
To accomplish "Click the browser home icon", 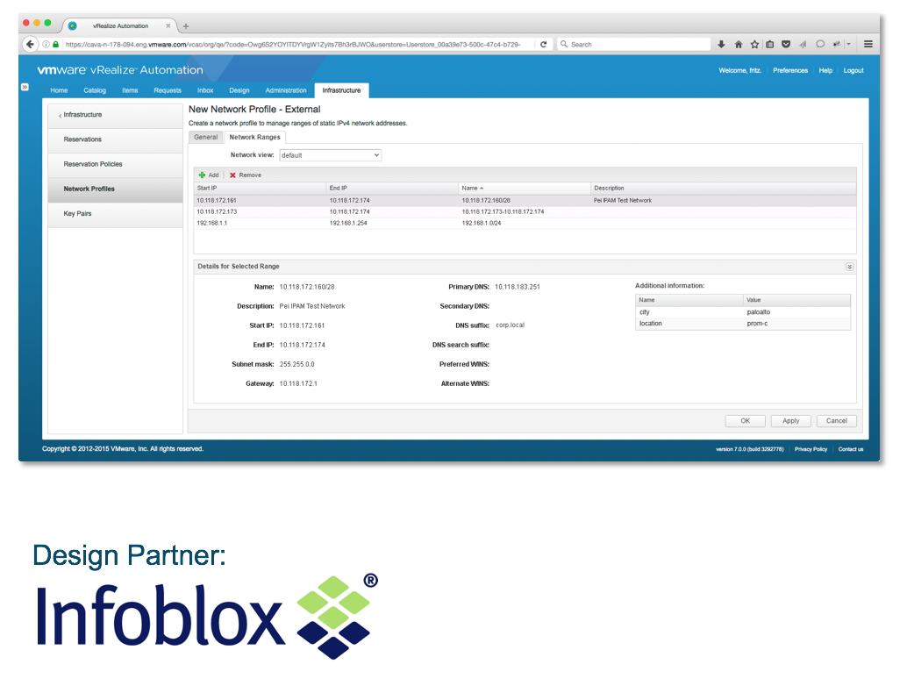I will 738,45.
